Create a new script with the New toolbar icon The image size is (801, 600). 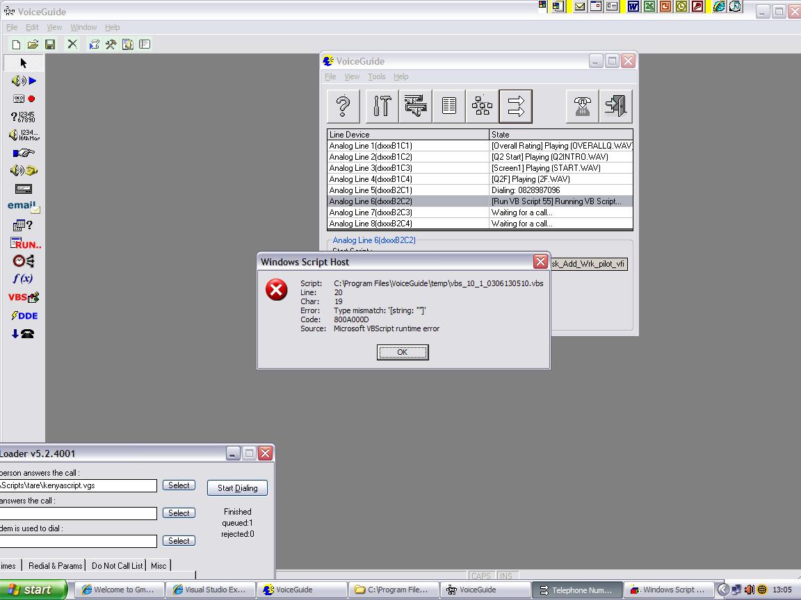point(17,44)
